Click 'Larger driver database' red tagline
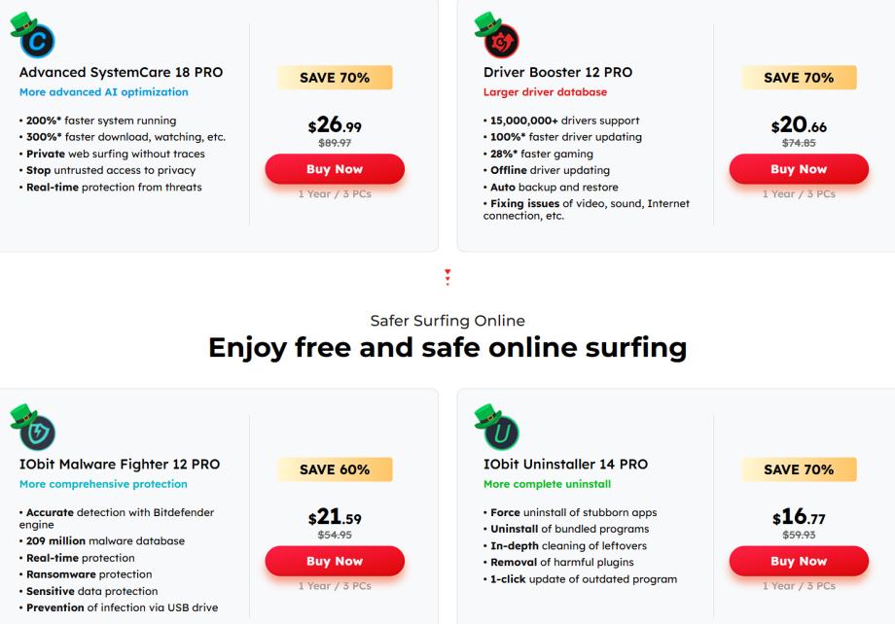 click(x=545, y=92)
